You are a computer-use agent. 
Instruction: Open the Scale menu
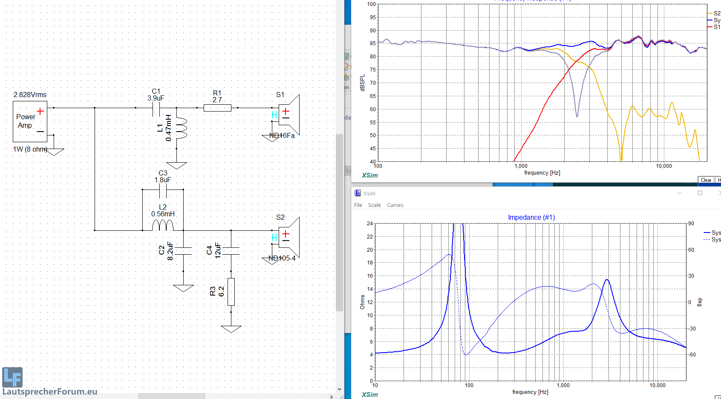(x=374, y=205)
